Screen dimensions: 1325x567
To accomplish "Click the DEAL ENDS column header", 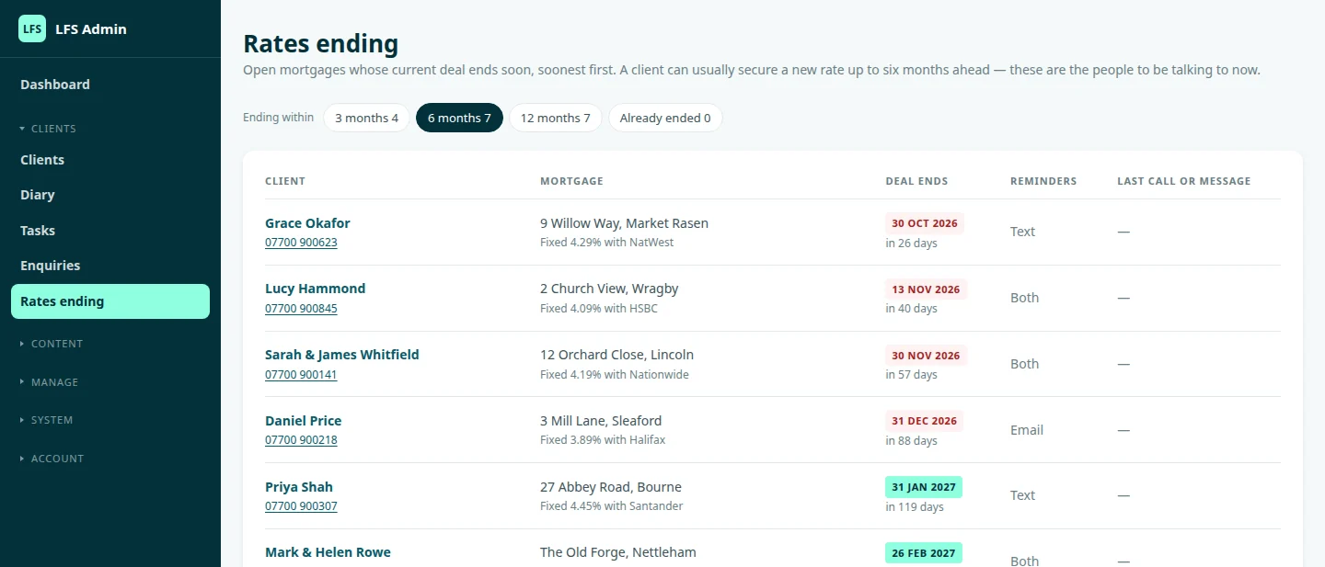I will pos(916,181).
